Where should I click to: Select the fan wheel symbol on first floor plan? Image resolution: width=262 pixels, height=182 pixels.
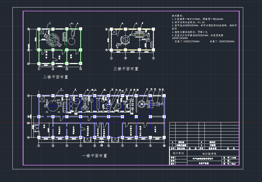[x=142, y=105]
